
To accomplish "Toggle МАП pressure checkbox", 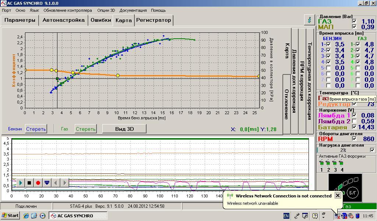I will coord(354,27).
